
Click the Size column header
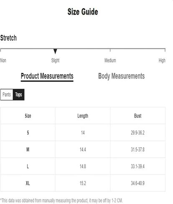pos(28,116)
